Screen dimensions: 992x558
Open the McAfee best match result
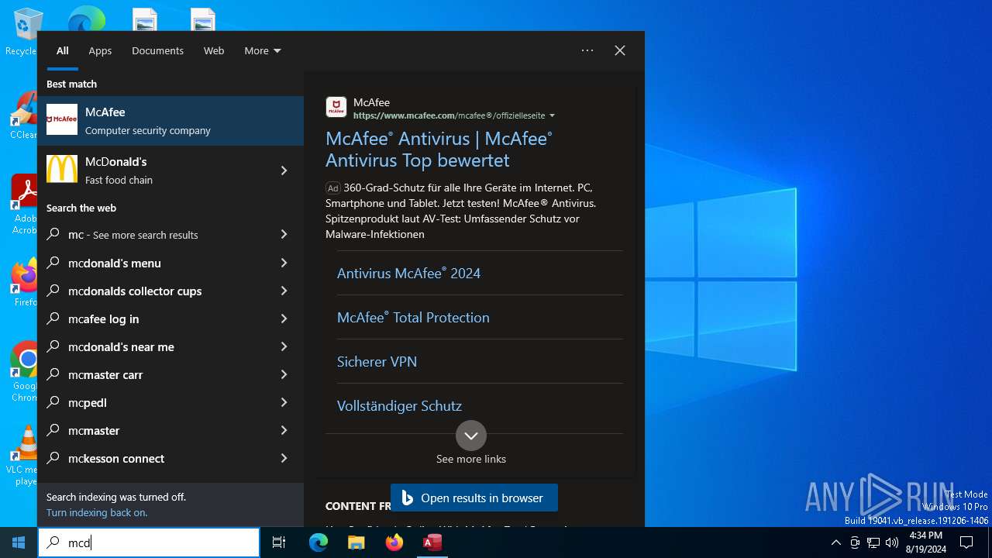coord(170,121)
